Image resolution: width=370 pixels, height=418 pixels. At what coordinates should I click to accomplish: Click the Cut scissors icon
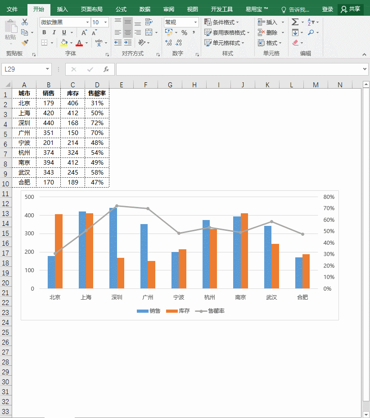[x=25, y=22]
